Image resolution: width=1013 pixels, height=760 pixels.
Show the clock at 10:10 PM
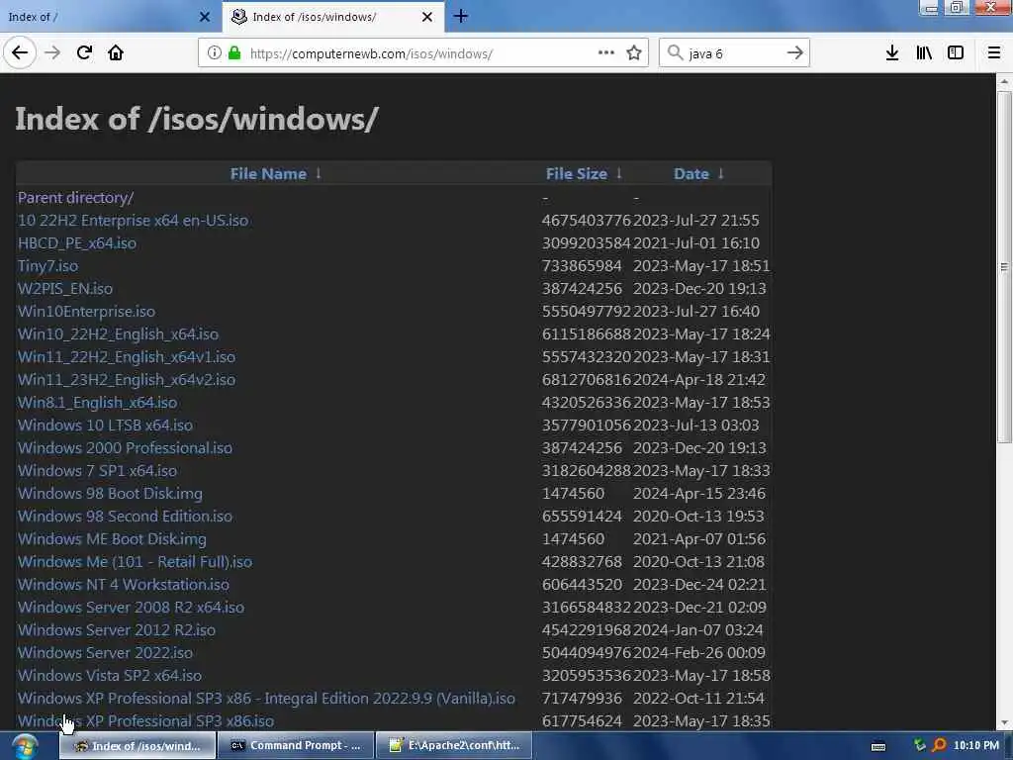pos(976,746)
